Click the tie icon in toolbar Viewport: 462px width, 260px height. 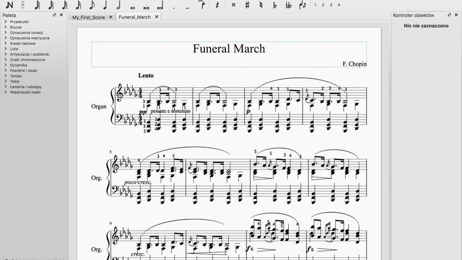coord(202,4)
